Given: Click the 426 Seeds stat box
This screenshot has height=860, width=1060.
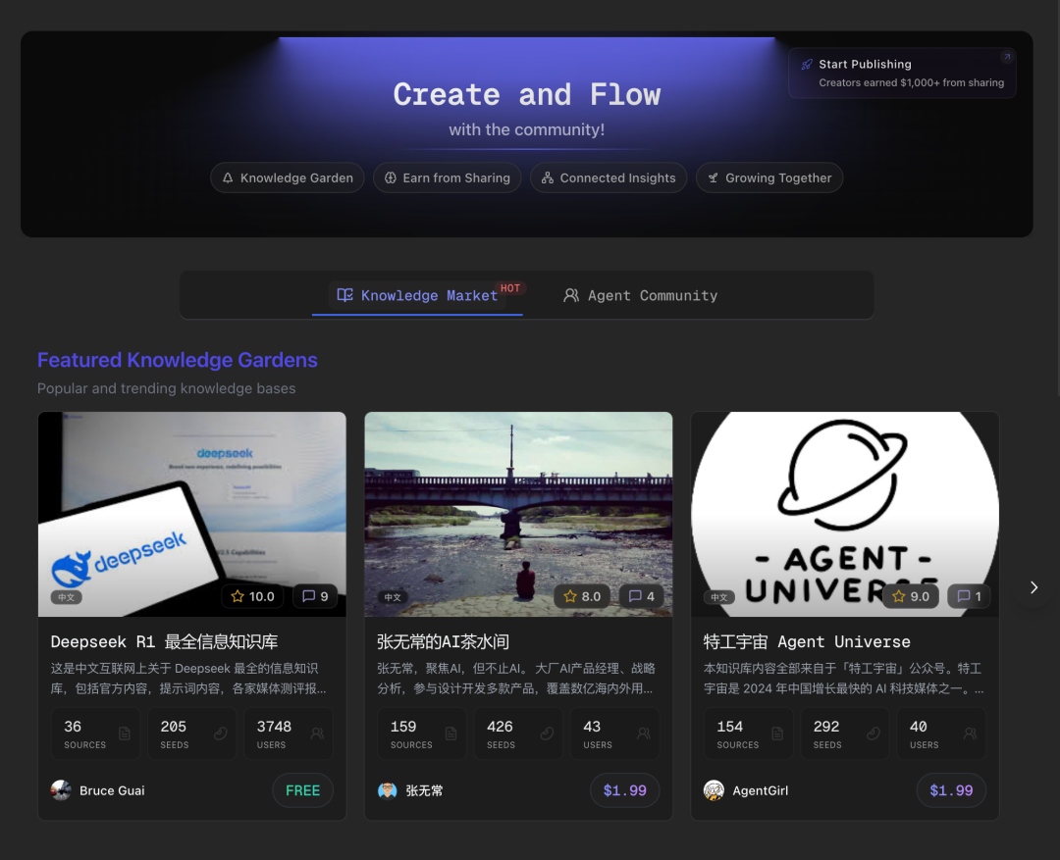Looking at the screenshot, I should (x=518, y=734).
